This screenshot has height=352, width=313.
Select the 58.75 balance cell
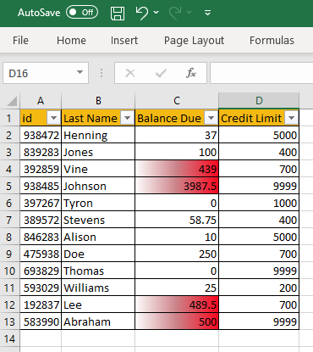click(x=177, y=220)
